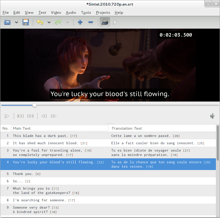The width and height of the screenshot is (220, 218).
Task: Select the 'Thank you.' subtitle row
Action: 108,174
